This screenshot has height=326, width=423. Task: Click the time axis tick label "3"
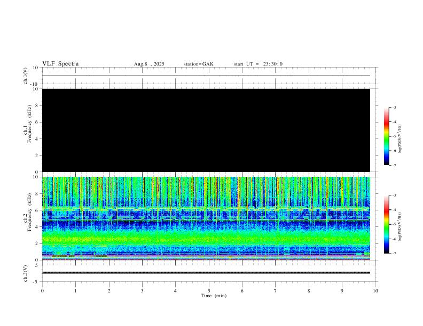click(x=142, y=291)
